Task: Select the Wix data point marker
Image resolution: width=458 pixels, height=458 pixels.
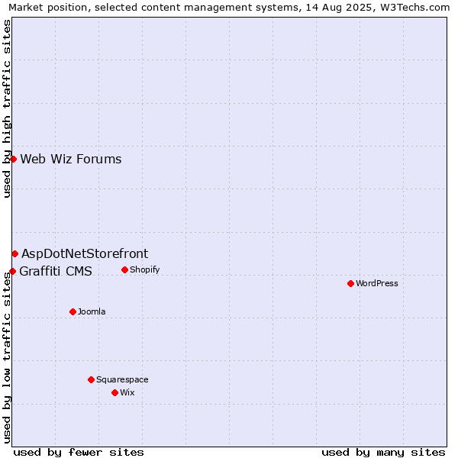Action: point(114,392)
